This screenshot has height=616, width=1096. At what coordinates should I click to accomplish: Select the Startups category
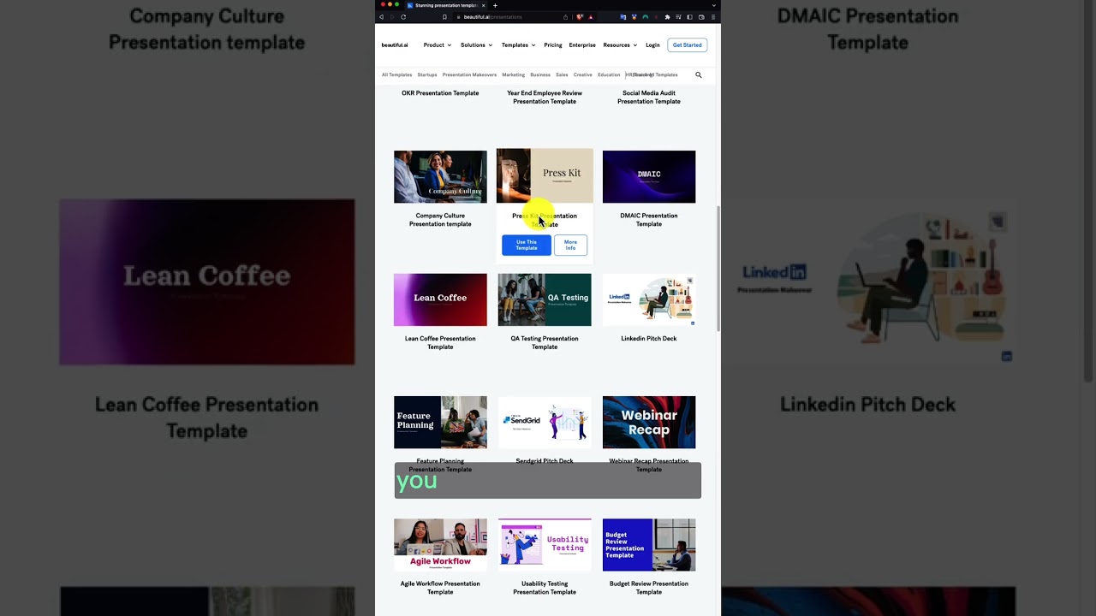pos(427,75)
